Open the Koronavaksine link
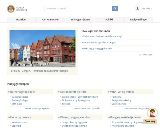 point(19,122)
